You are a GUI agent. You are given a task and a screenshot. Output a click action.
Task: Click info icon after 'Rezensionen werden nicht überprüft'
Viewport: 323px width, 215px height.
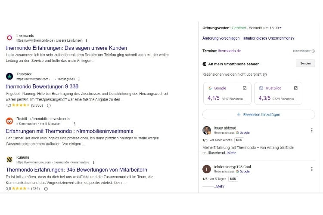265,74
